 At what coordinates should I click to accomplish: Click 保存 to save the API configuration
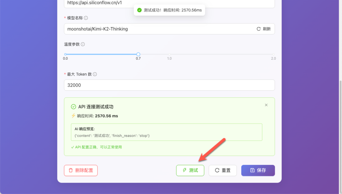point(258,170)
